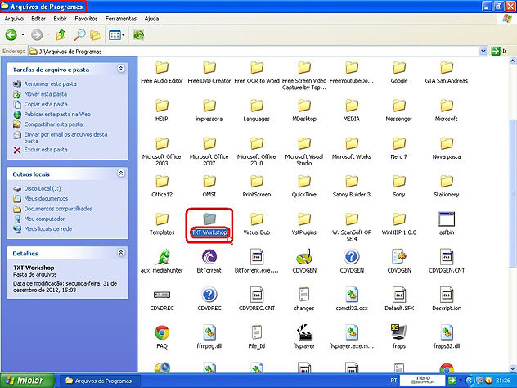Collapse the Outros locais panel
517x388 pixels.
pos(121,174)
